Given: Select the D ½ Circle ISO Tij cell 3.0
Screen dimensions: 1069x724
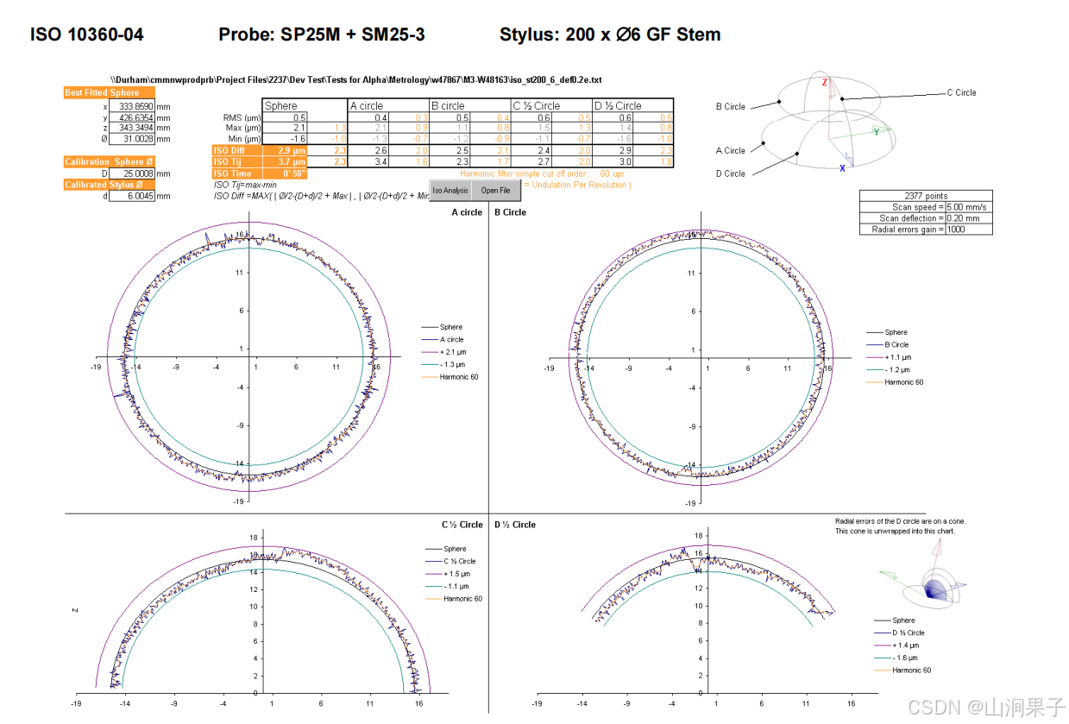Looking at the screenshot, I should pyautogui.click(x=614, y=161).
